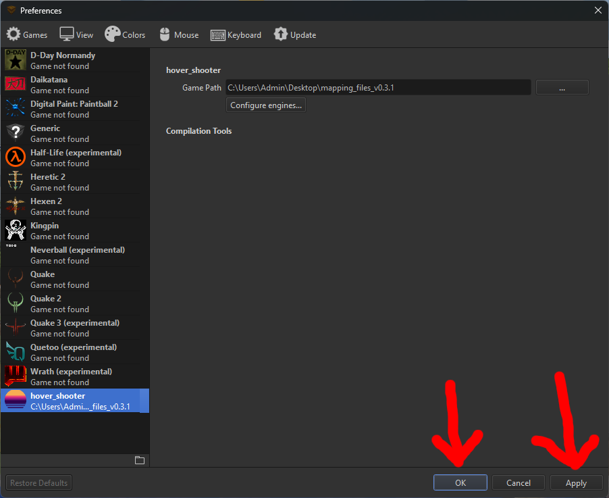Open the Update preferences tab
Image resolution: width=609 pixels, height=498 pixels.
(295, 34)
